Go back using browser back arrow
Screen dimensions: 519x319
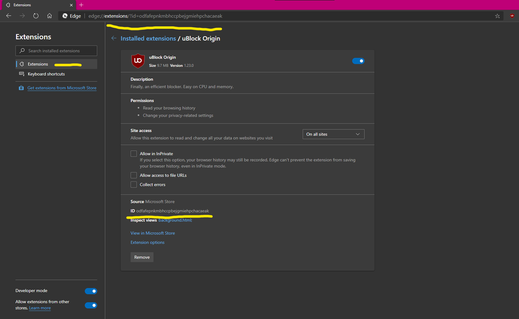point(9,16)
